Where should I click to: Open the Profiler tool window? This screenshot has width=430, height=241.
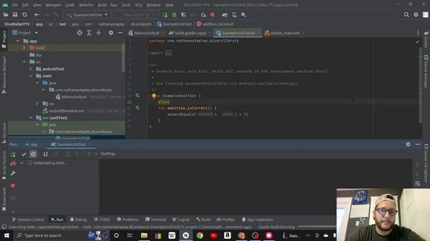click(226, 220)
